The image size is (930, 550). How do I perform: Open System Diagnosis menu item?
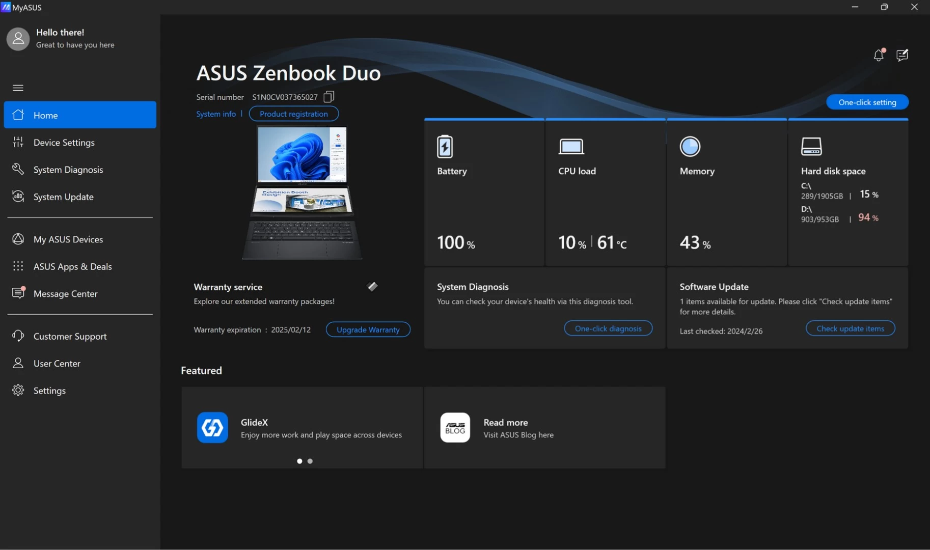tap(80, 169)
